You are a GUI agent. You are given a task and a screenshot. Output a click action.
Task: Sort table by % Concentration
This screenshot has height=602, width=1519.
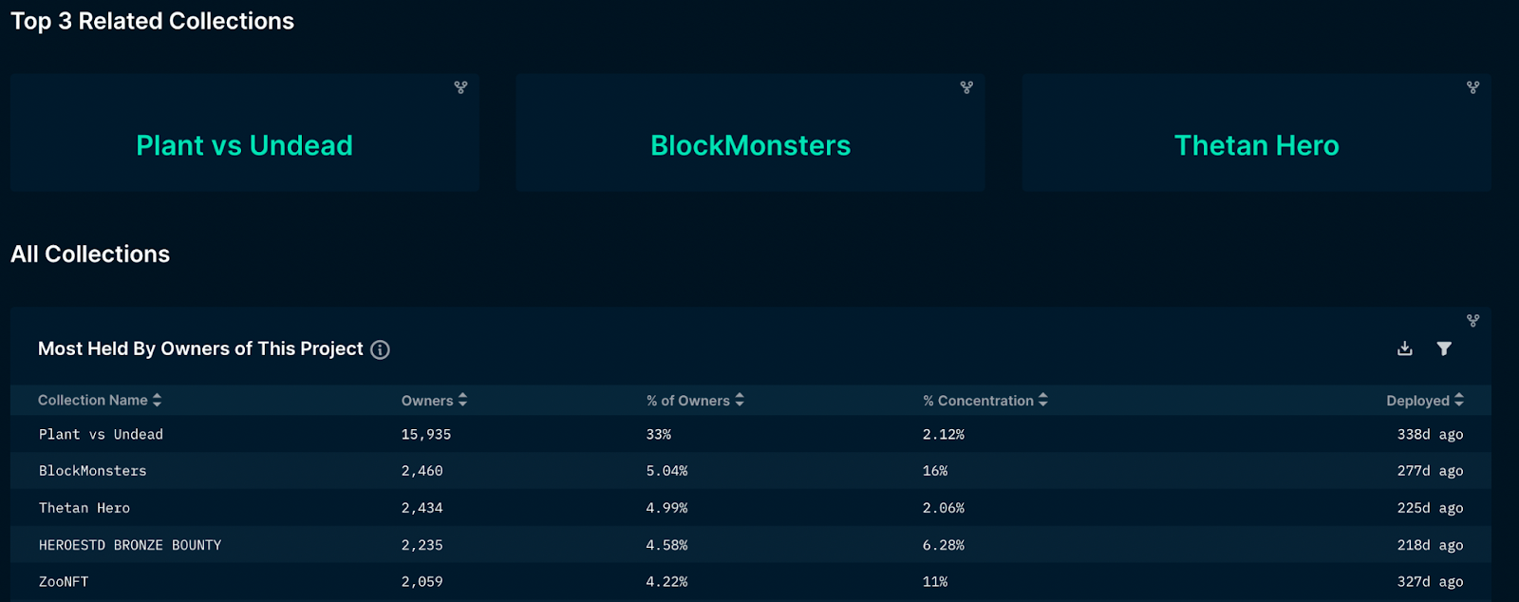pyautogui.click(x=985, y=400)
